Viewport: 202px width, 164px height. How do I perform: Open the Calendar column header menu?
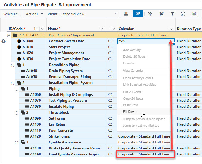click(x=171, y=29)
